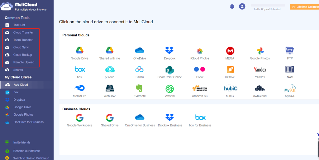Connect the Google Drive cloud icon

pyautogui.click(x=79, y=50)
